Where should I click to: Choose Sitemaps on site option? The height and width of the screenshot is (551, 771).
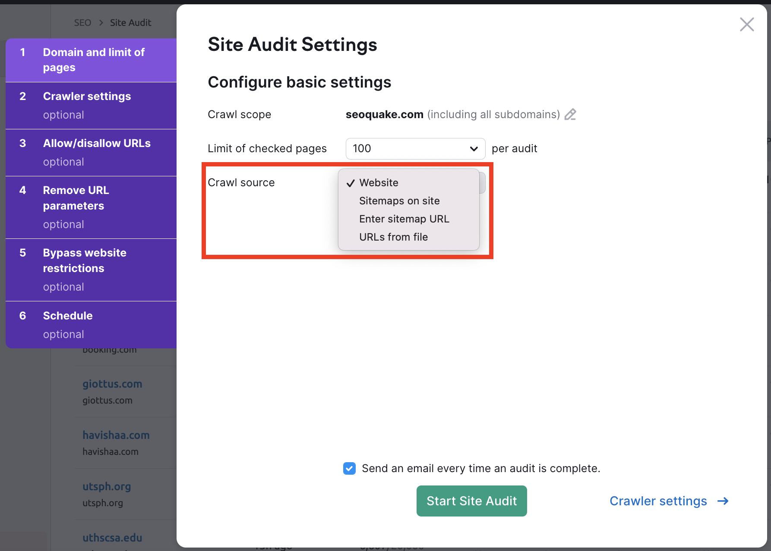tap(409, 201)
